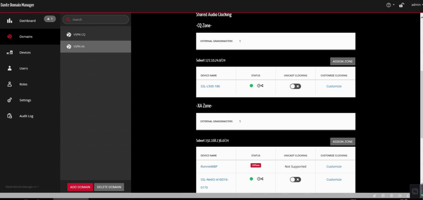The image size is (423, 200).
Task: Open Devices via its sidebar icon
Action: coord(10,52)
